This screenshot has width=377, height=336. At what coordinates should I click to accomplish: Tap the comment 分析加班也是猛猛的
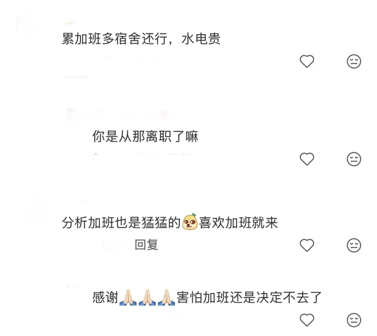pos(170,222)
